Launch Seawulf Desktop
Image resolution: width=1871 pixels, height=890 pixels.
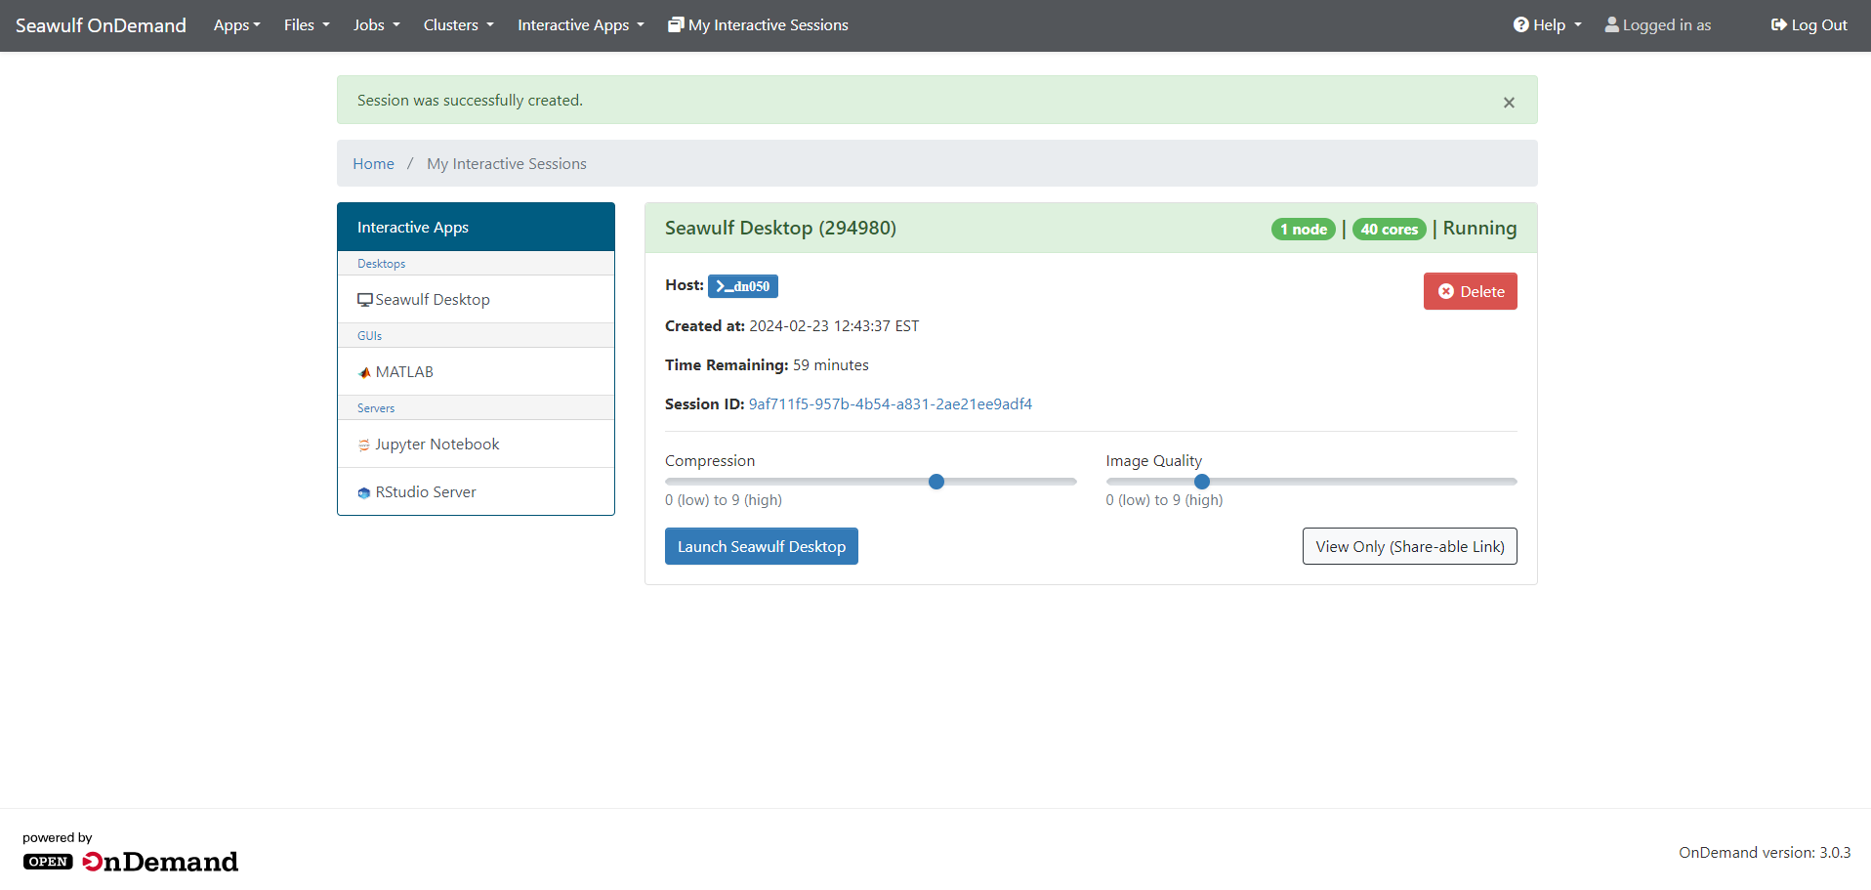762,546
